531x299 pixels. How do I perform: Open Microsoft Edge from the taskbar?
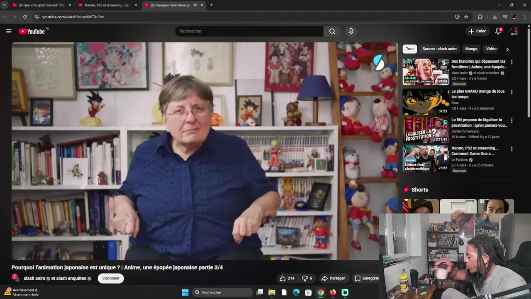coord(296,292)
